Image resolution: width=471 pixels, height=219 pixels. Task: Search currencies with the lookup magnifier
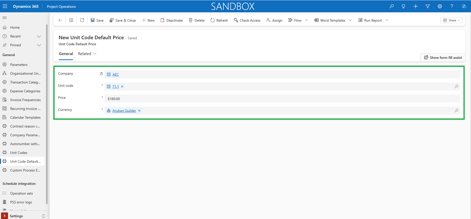[x=456, y=111]
